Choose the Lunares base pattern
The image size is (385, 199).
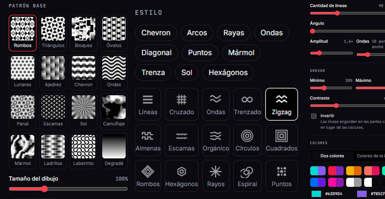(x=23, y=72)
